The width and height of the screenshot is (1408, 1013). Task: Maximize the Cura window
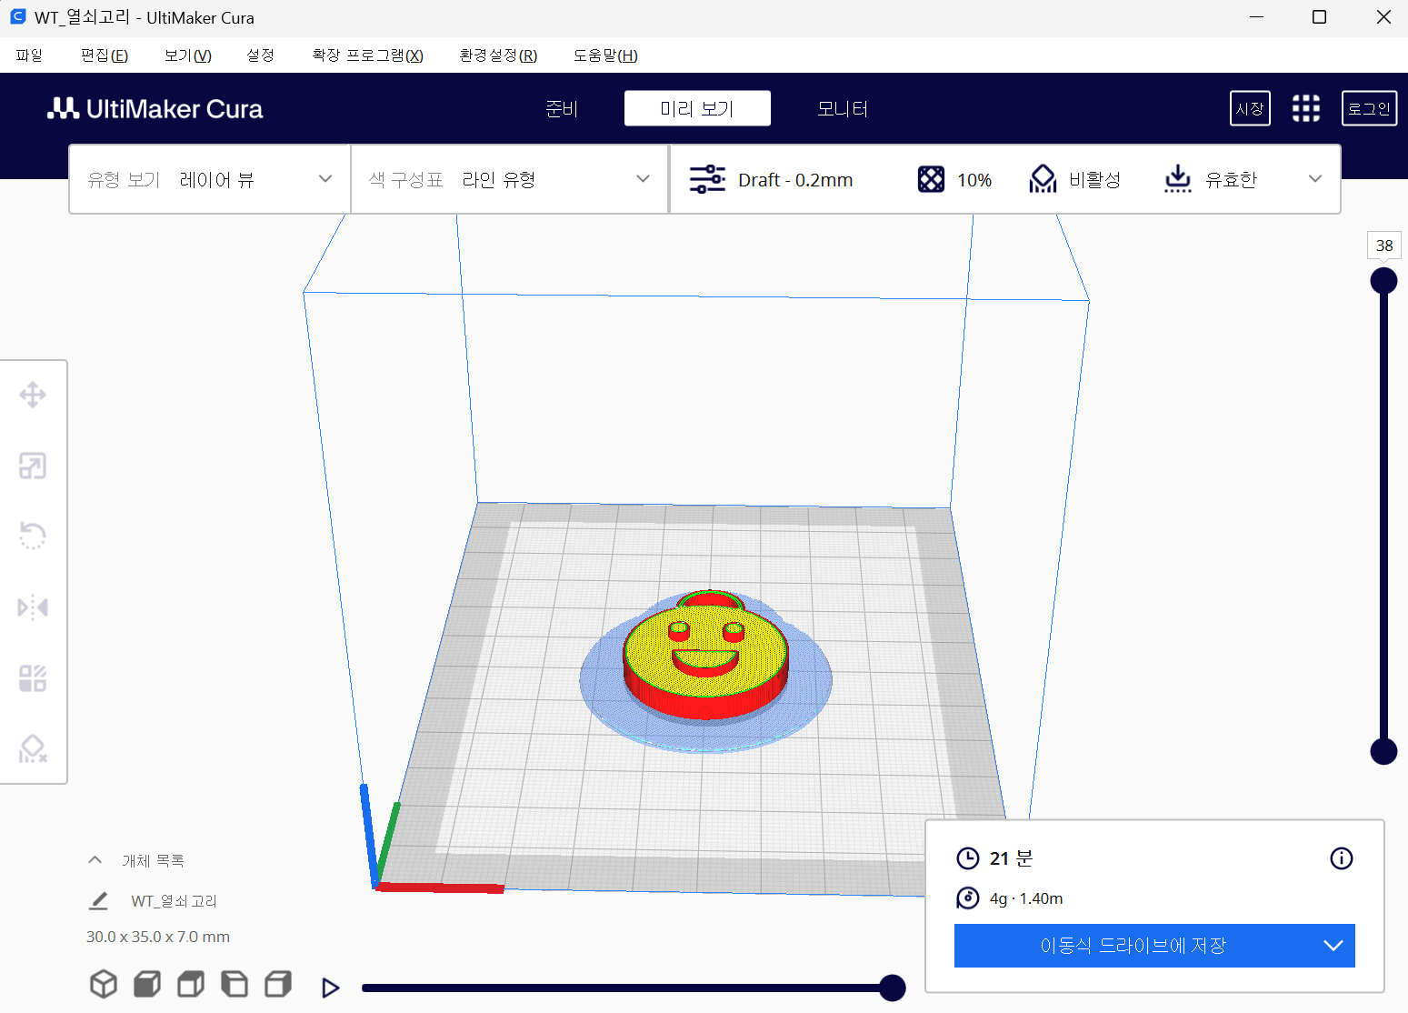1319,17
